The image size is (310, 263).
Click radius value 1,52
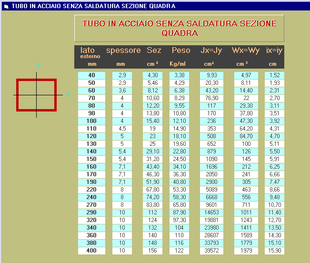tap(275, 75)
